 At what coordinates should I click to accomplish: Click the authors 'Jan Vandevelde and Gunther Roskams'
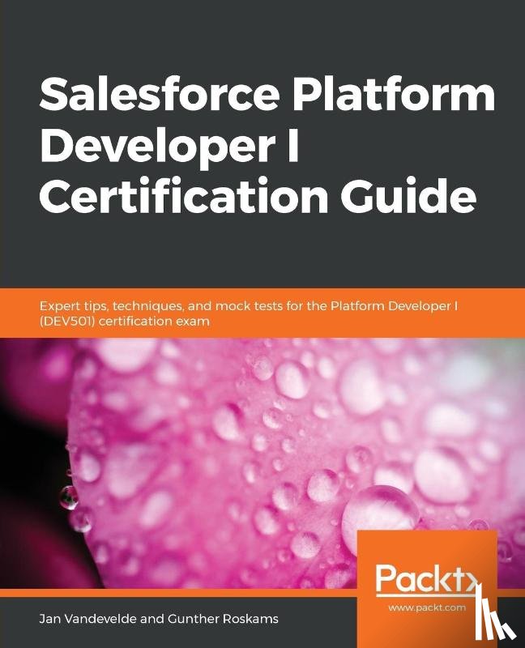pos(158,619)
